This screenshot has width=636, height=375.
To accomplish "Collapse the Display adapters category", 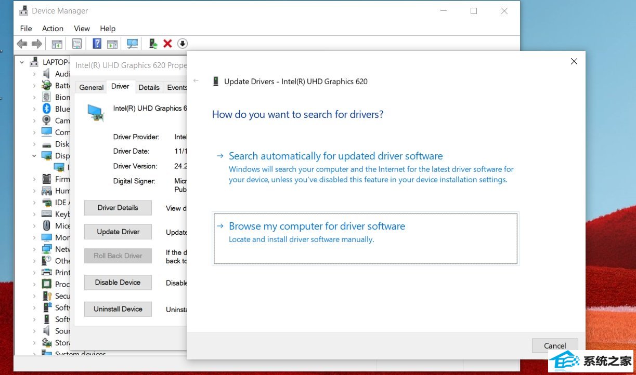I will click(34, 155).
